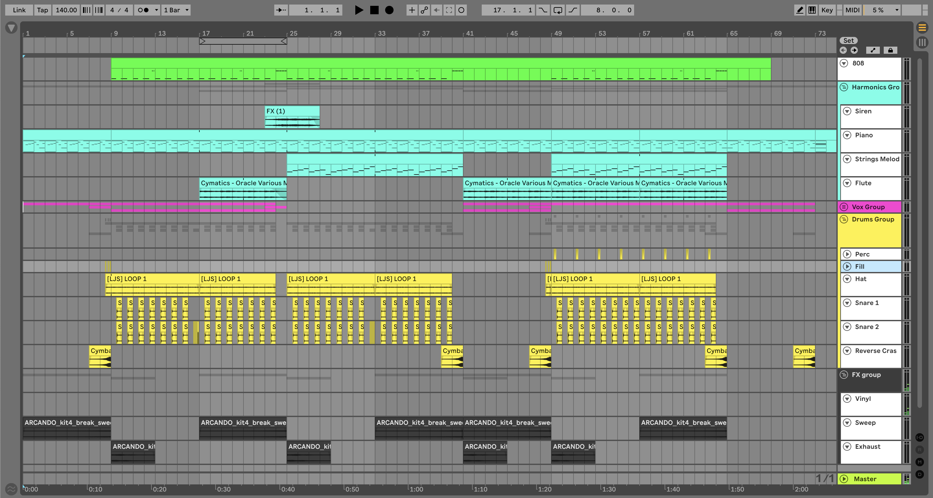The width and height of the screenshot is (933, 498).
Task: Fold the Siren track
Action: [847, 111]
